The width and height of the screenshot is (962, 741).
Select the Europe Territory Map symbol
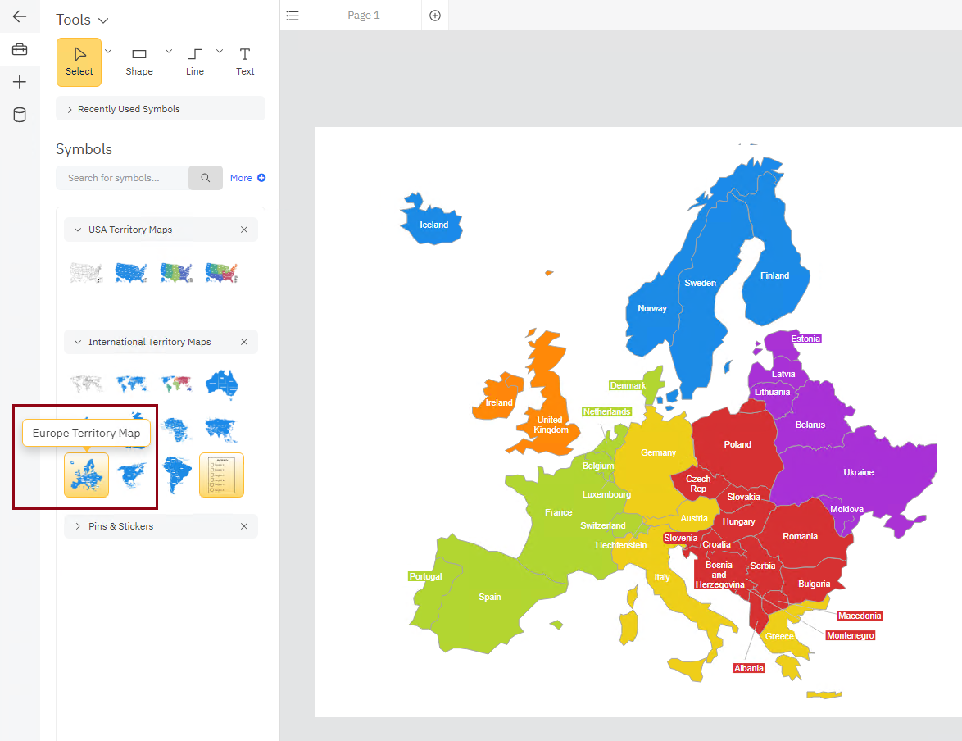(86, 475)
